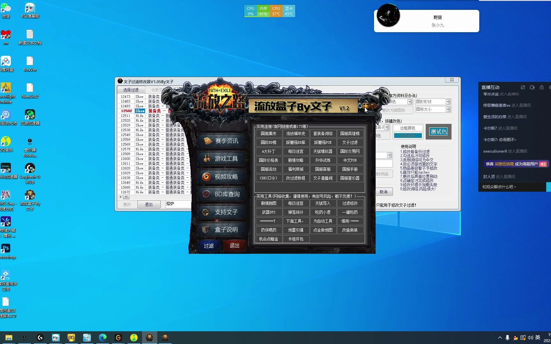This screenshot has width=551, height=344.
Task: Select row 12473 in the filter list
Action: point(154,97)
